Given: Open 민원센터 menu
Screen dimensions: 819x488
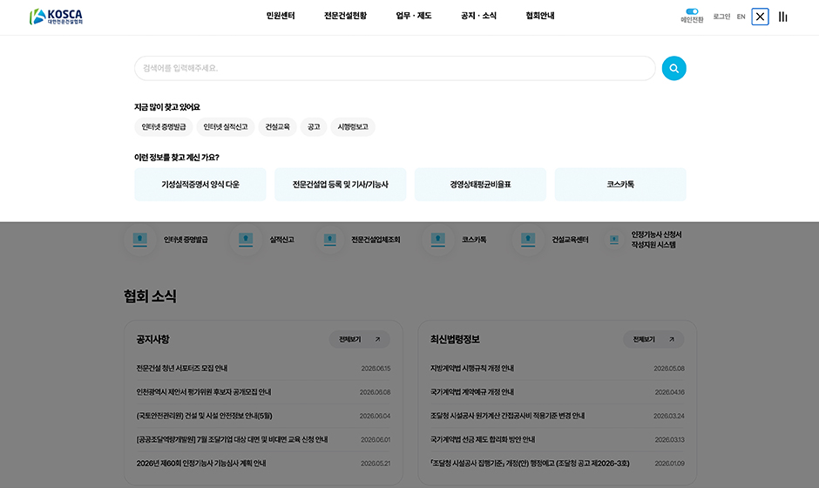Looking at the screenshot, I should [x=281, y=16].
